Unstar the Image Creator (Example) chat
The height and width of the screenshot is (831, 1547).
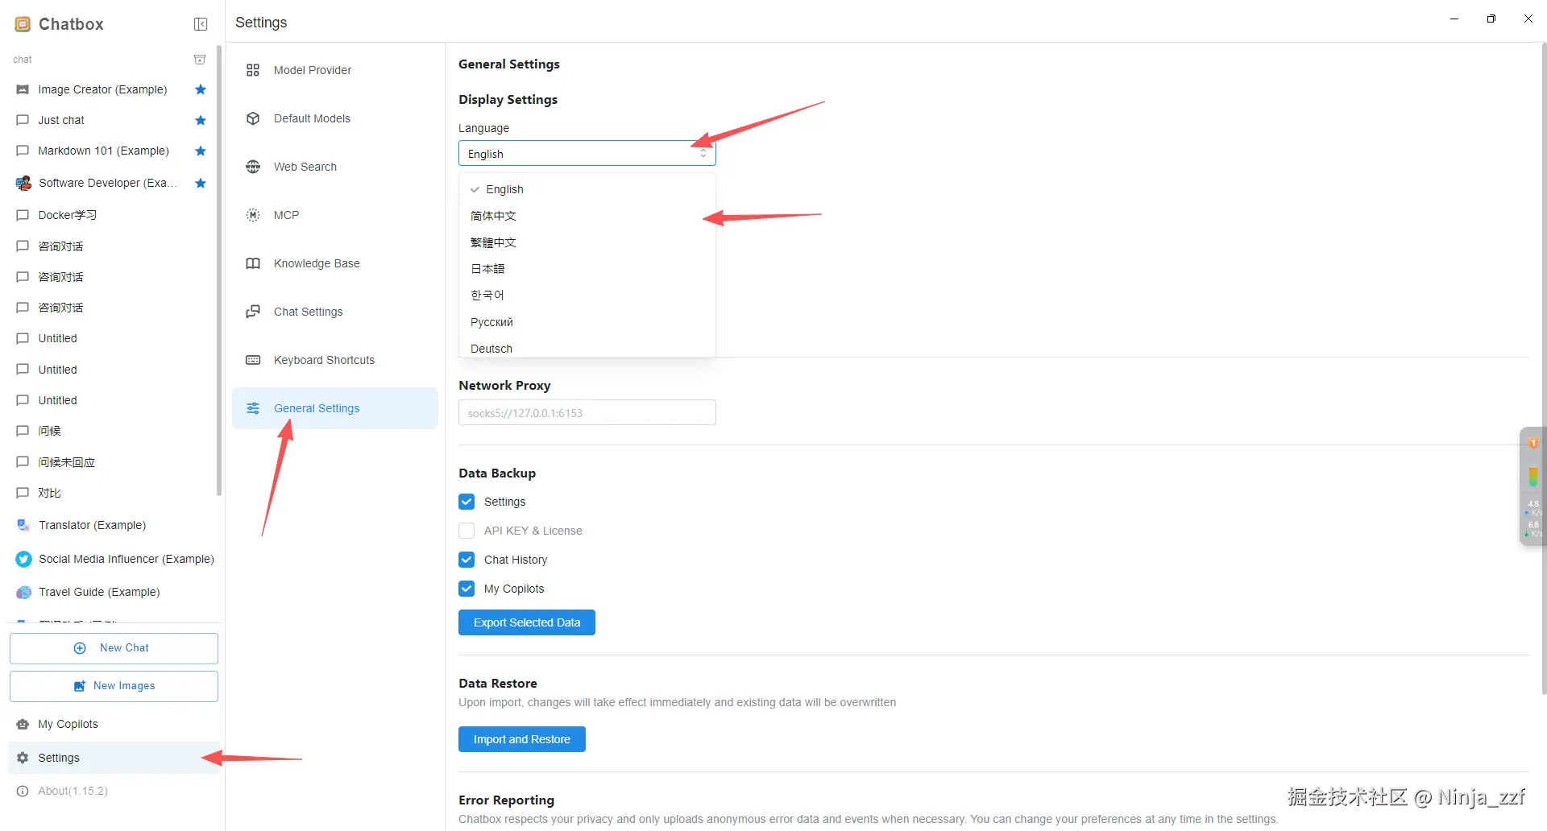201,89
